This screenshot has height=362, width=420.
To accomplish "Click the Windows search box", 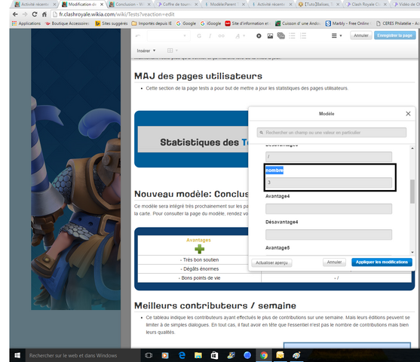I will 83,355.
